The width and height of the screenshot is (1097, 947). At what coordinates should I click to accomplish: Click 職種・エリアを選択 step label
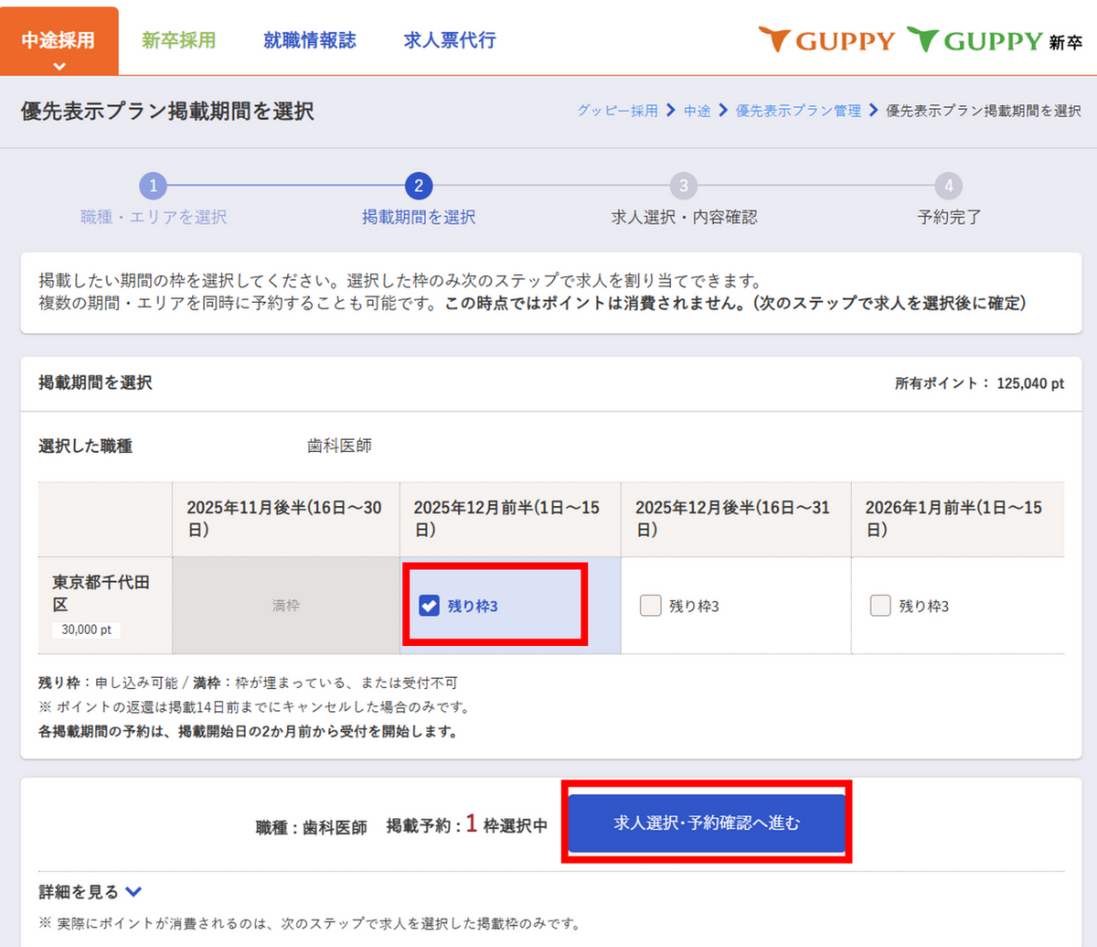(x=153, y=217)
